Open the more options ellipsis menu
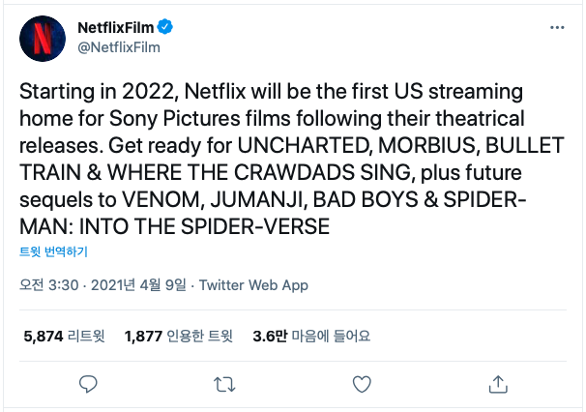This screenshot has height=412, width=586. tap(557, 28)
